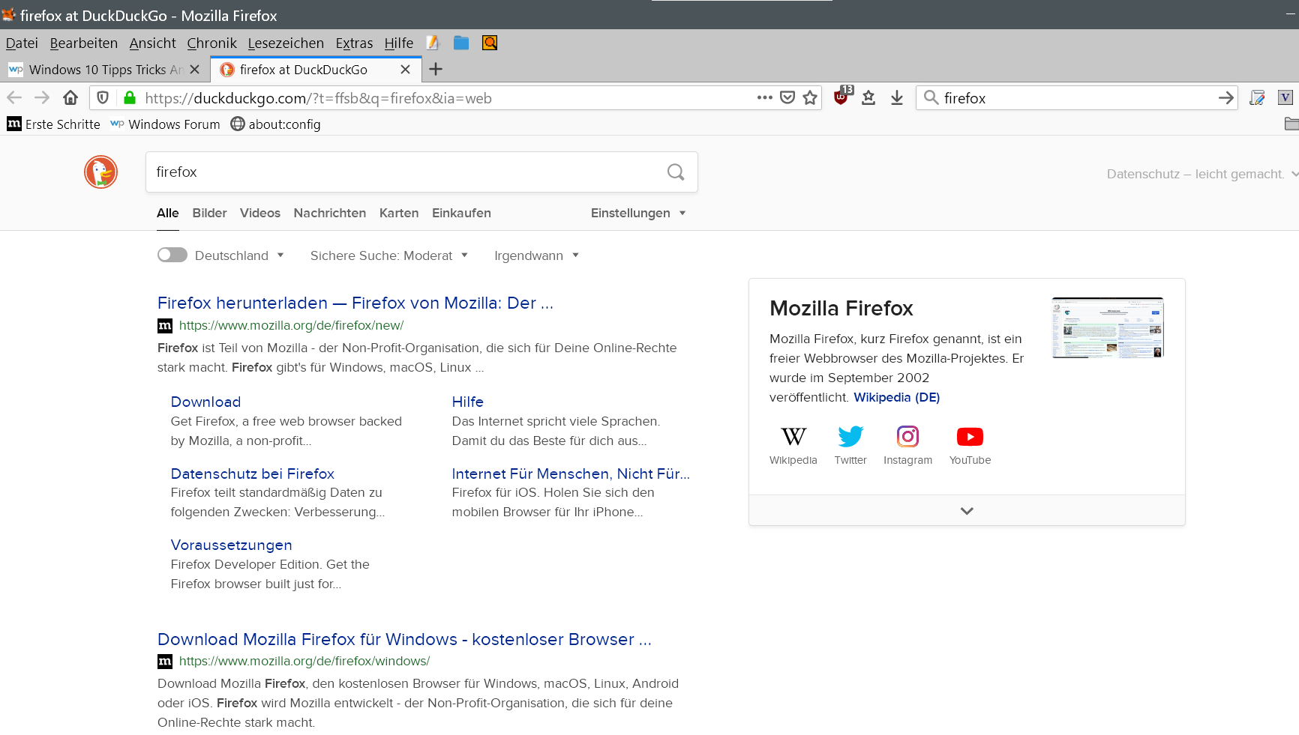The image size is (1299, 735).
Task: Open the 'Firefox herunterladen' search result
Action: pos(355,303)
